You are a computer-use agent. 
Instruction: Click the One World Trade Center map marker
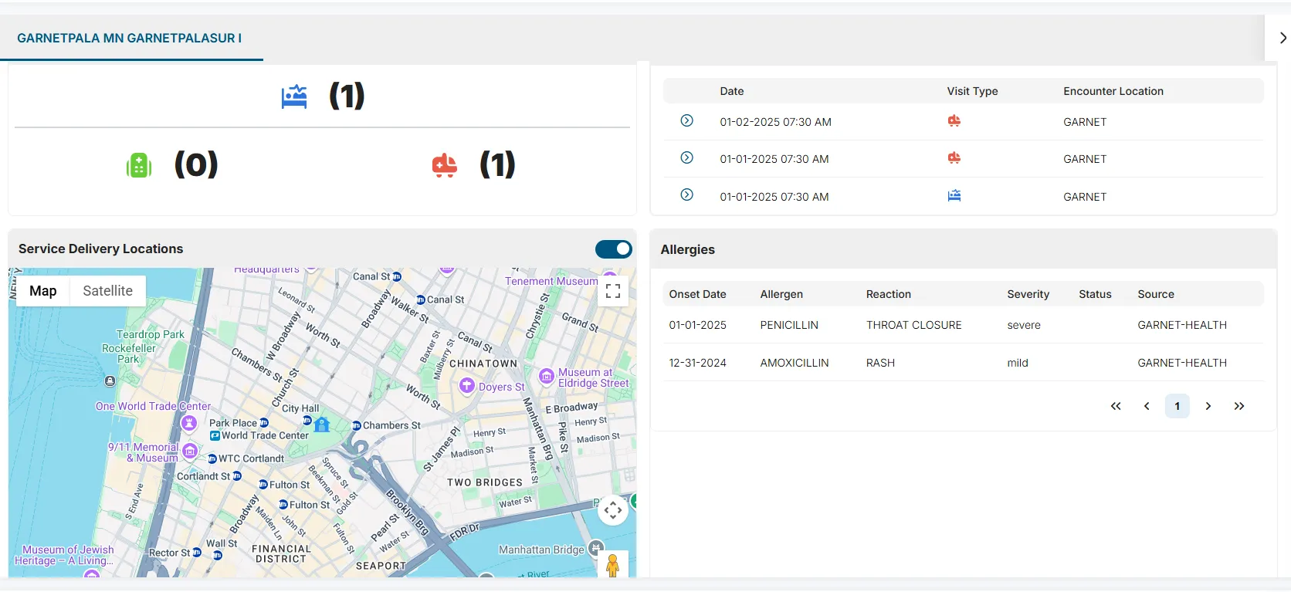pos(189,422)
